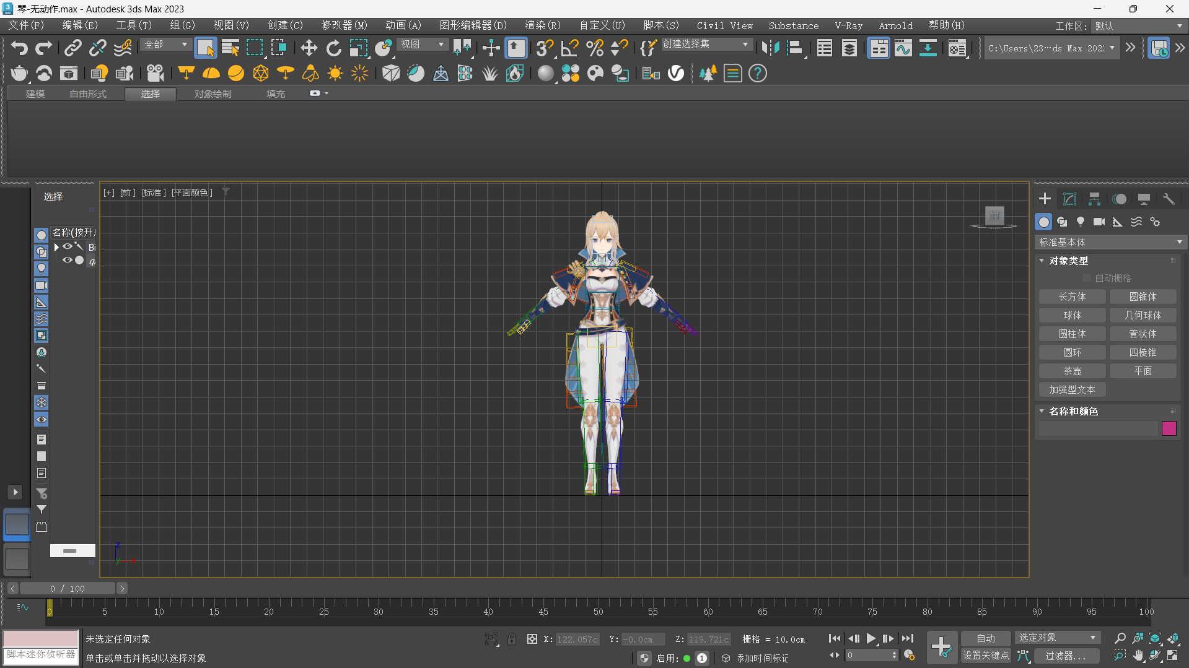Viewport: 1189px width, 668px height.
Task: Click the 设置关键点 button
Action: point(985,655)
